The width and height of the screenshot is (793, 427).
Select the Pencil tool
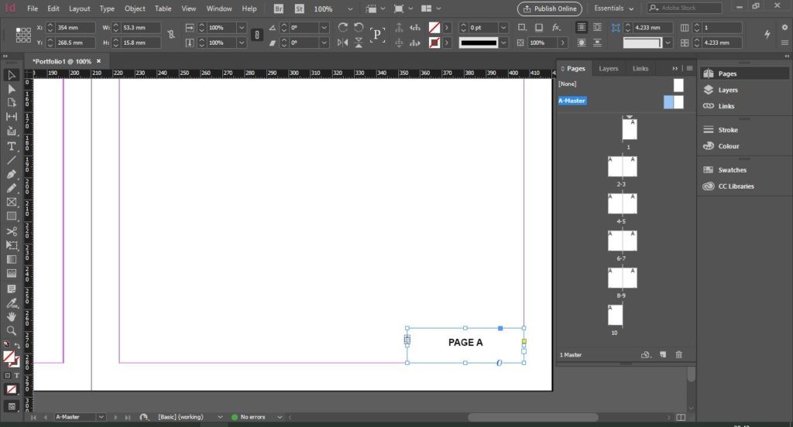11,188
